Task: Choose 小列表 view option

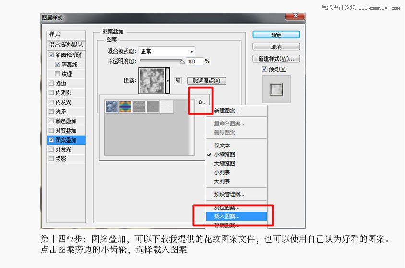Action: (x=237, y=172)
